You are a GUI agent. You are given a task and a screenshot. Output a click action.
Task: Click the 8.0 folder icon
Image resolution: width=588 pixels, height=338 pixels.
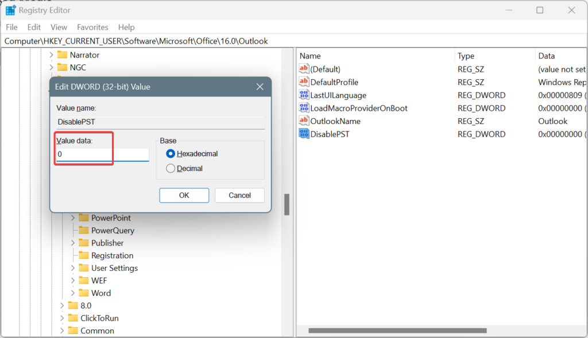tap(73, 305)
